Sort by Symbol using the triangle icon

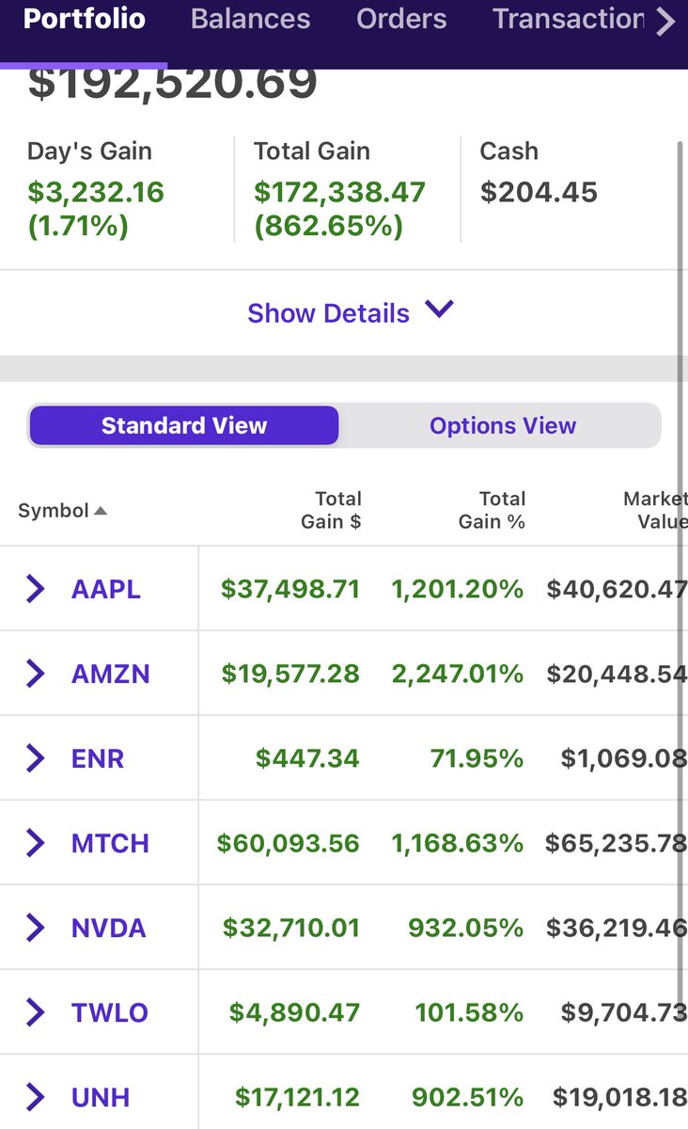click(101, 511)
